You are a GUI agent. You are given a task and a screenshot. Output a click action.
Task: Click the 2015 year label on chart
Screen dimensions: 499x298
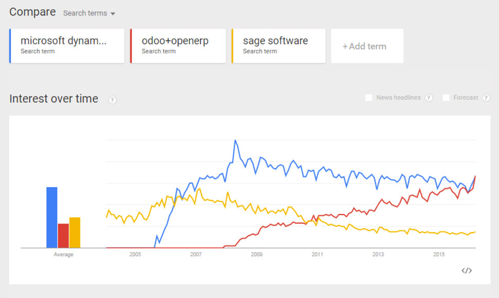tap(439, 254)
